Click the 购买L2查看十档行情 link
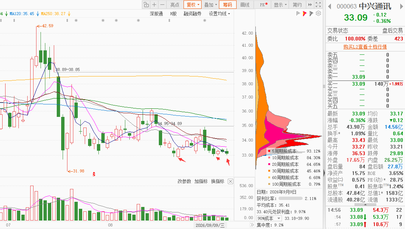405x229 pixels. tap(365, 47)
